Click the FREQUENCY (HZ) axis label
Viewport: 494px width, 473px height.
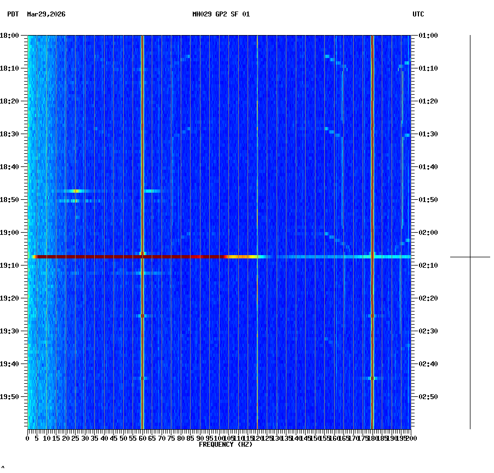click(x=225, y=444)
